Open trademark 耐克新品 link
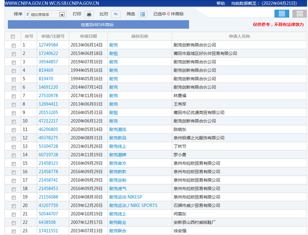The height and width of the screenshot is (235, 308). 117,138
